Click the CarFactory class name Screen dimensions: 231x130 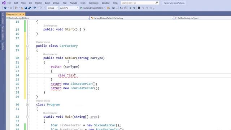coord(69,46)
